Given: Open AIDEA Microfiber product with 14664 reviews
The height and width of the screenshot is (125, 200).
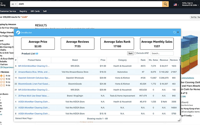Looking at the screenshot, I should (x=34, y=107).
